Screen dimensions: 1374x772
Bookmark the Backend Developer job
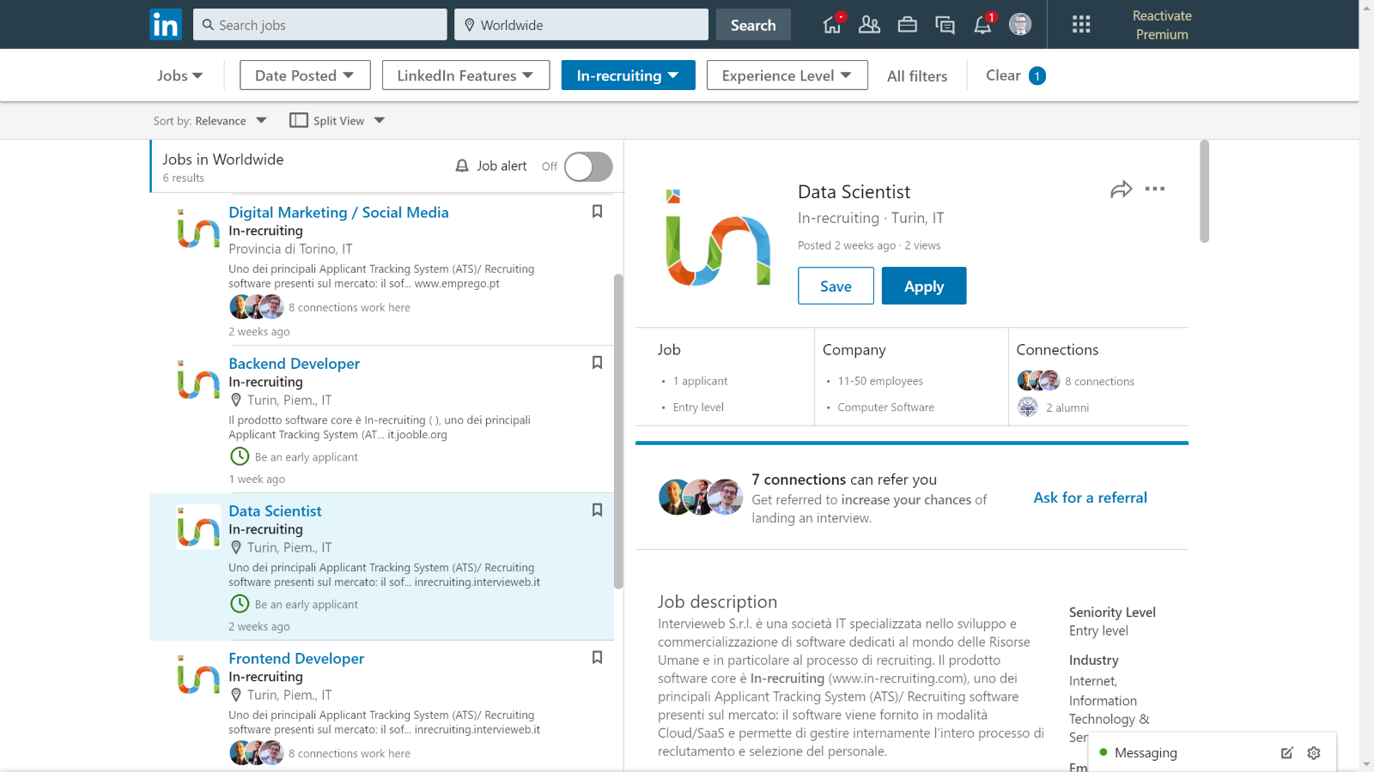[x=597, y=363]
